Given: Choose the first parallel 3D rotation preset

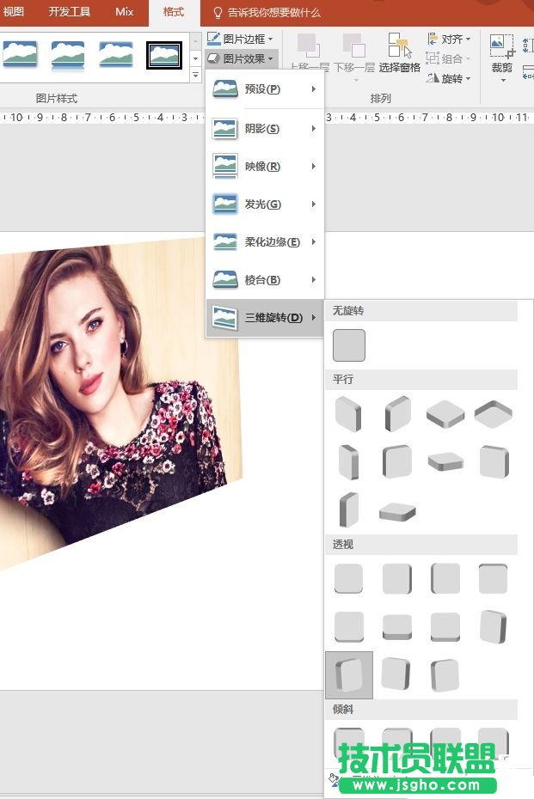Looking at the screenshot, I should coord(349,414).
